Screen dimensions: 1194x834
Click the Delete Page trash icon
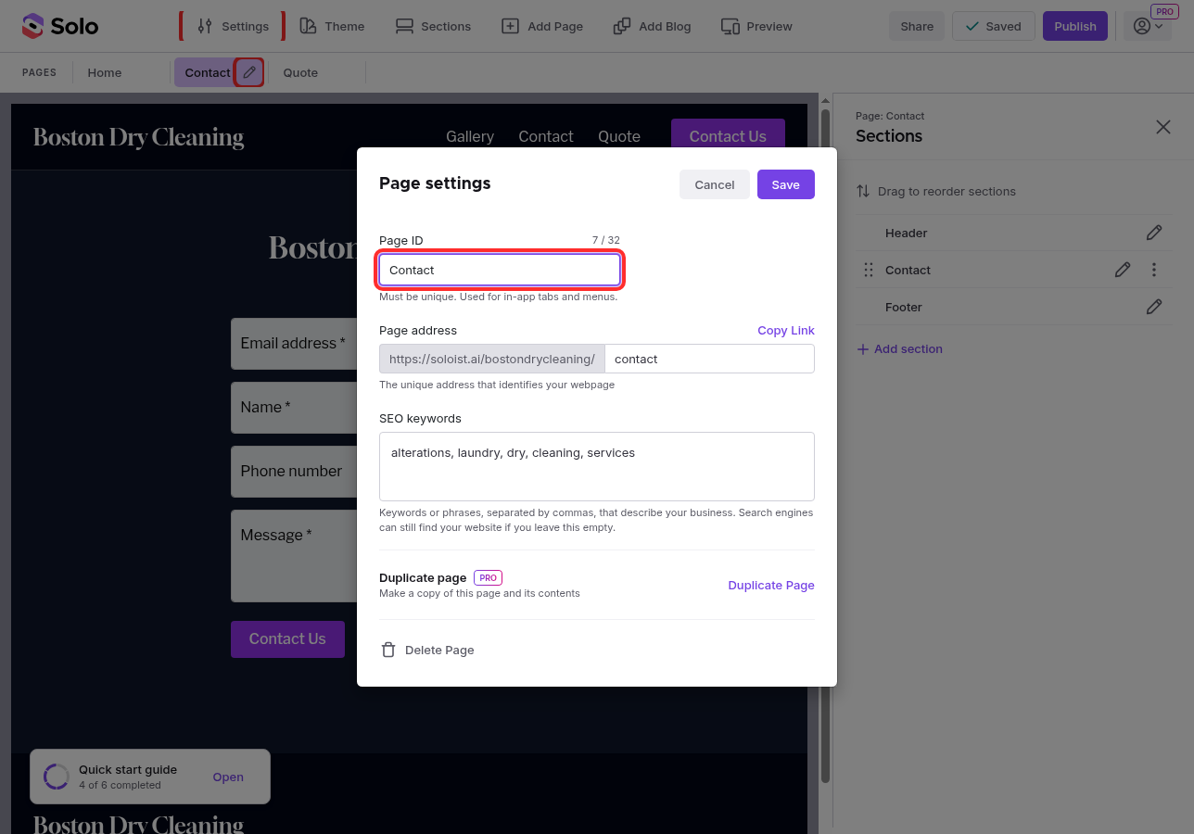pos(389,650)
